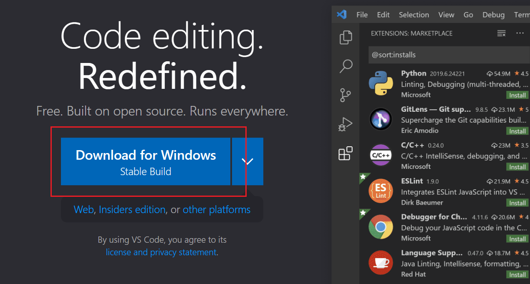Click the C/C++ extension logo
The image size is (530, 284).
click(381, 156)
